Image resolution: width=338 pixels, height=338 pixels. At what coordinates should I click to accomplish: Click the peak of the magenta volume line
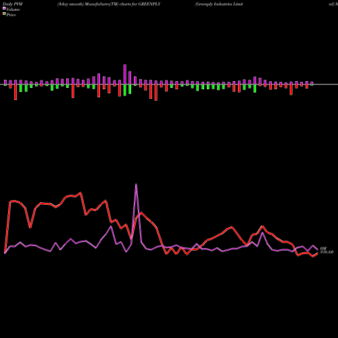[136, 185]
